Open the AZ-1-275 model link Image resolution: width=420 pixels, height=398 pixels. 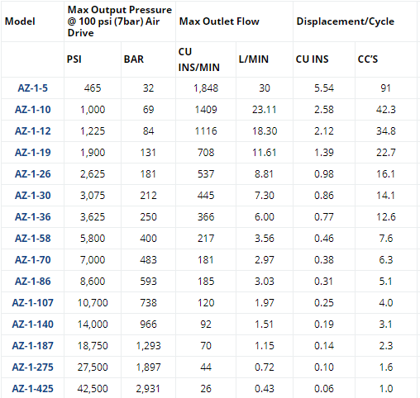[x=32, y=367]
